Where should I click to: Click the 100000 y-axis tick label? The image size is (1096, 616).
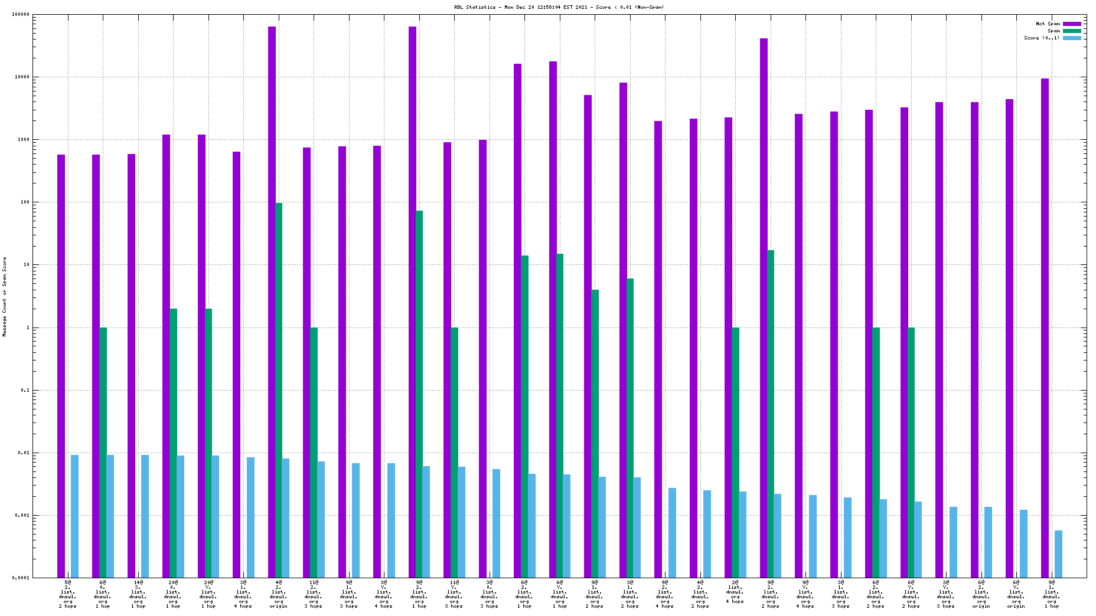[20, 15]
